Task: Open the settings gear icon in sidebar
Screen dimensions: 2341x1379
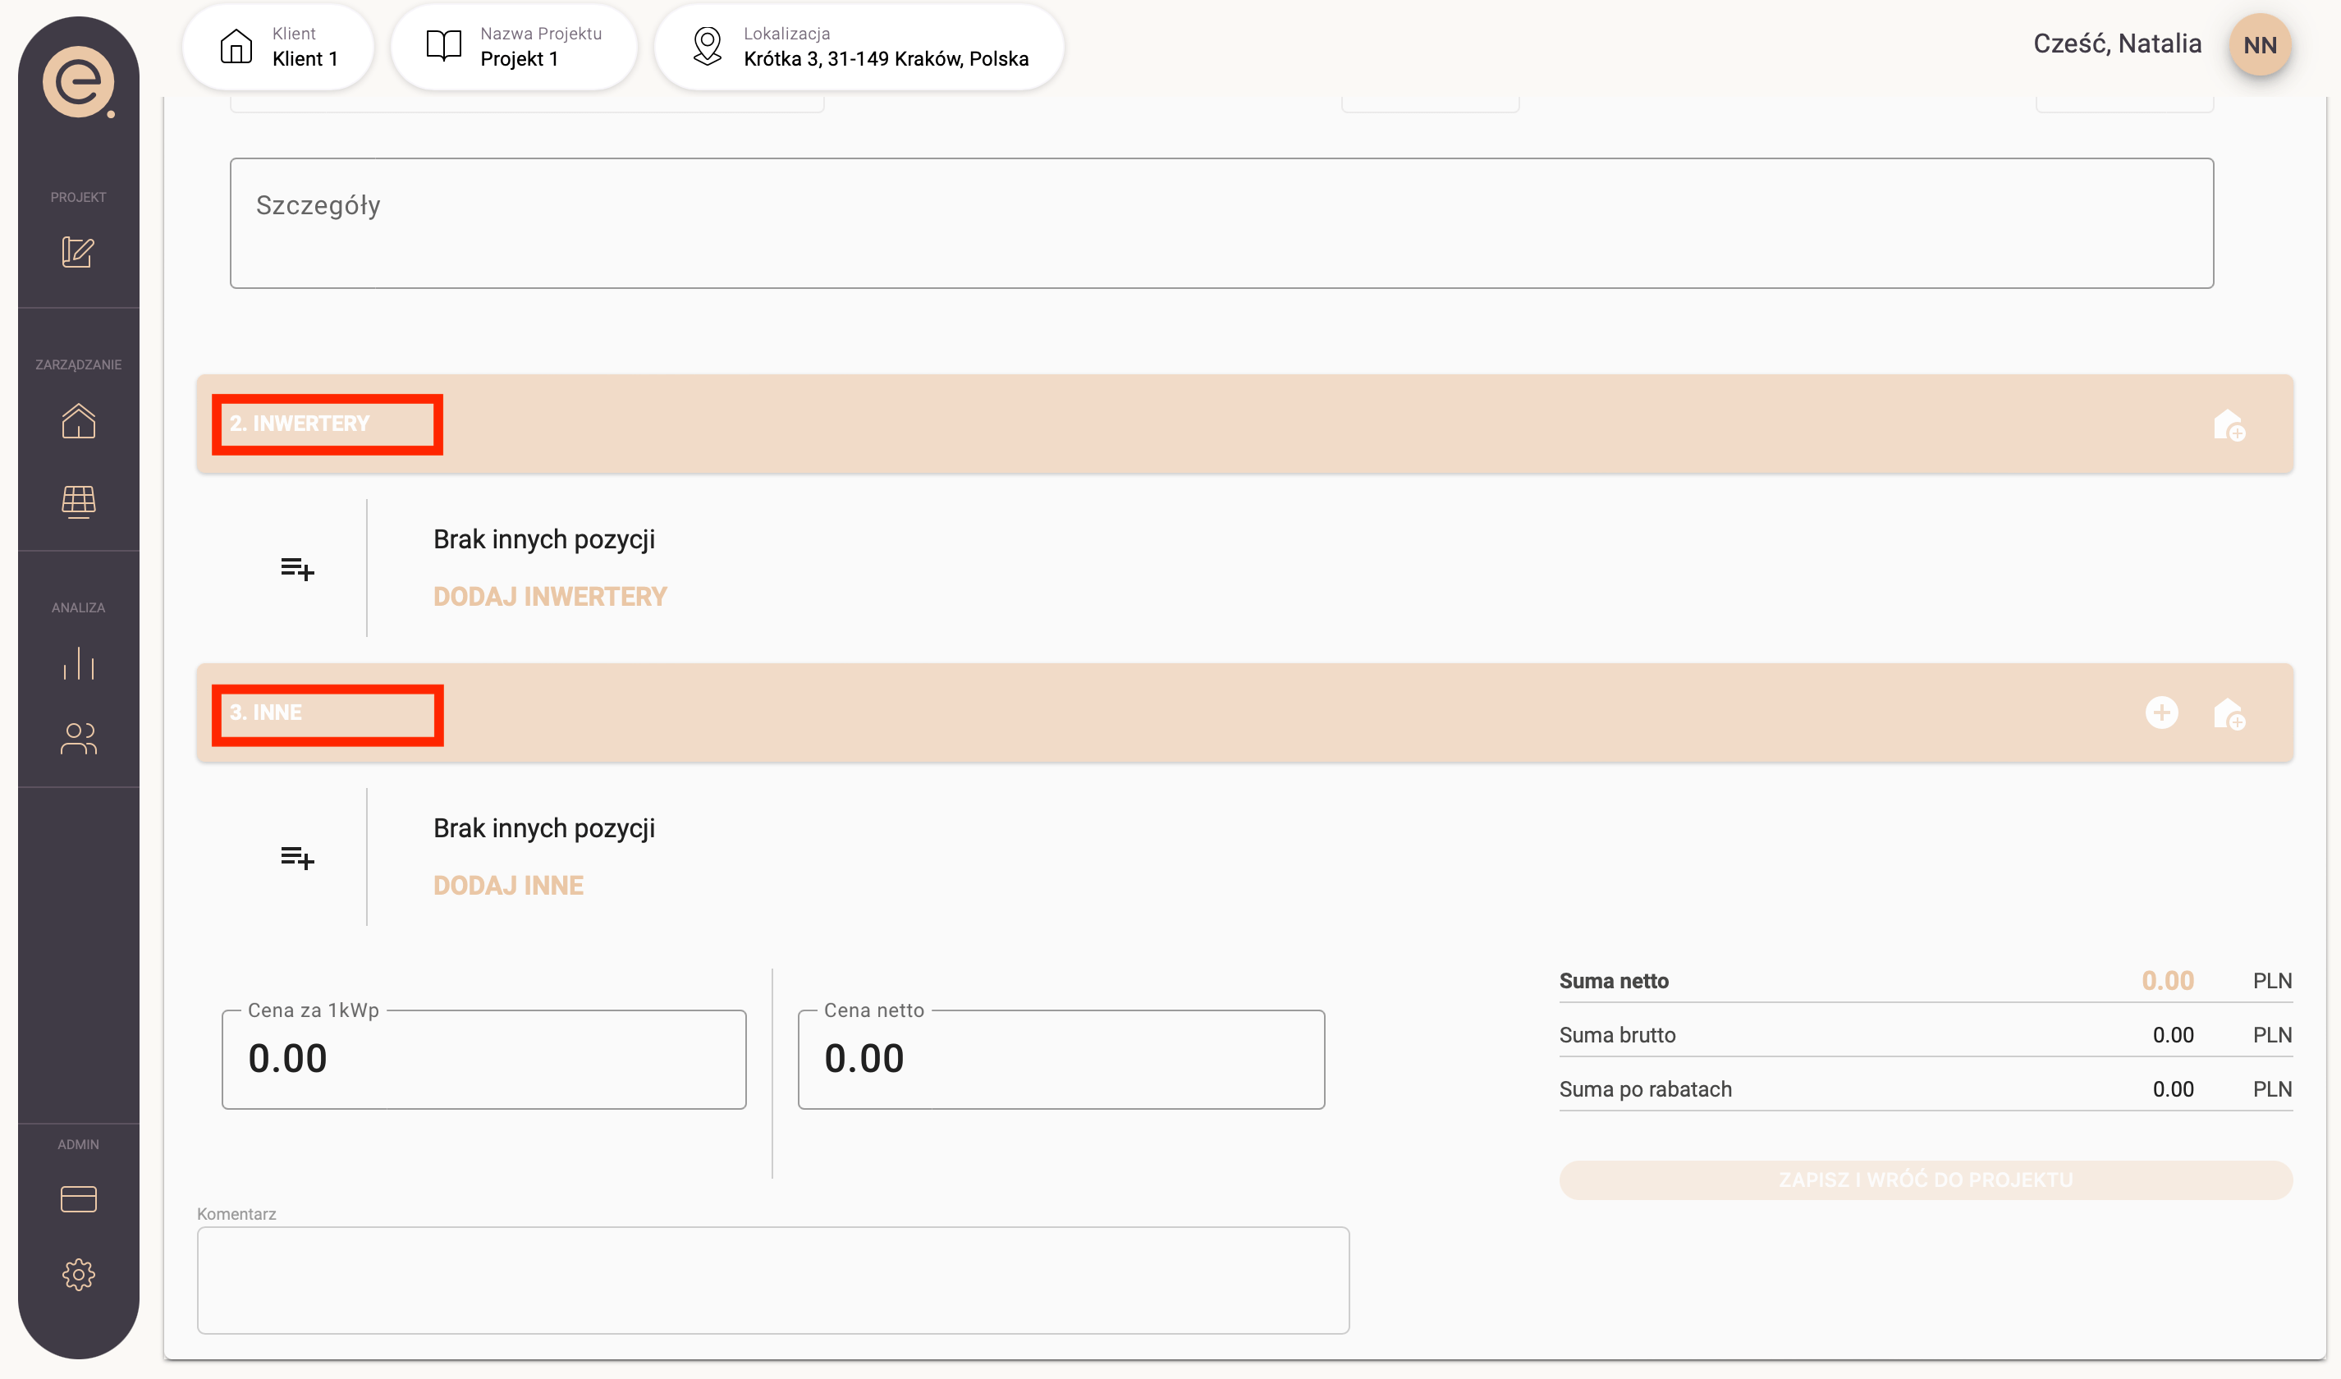Action: [78, 1275]
